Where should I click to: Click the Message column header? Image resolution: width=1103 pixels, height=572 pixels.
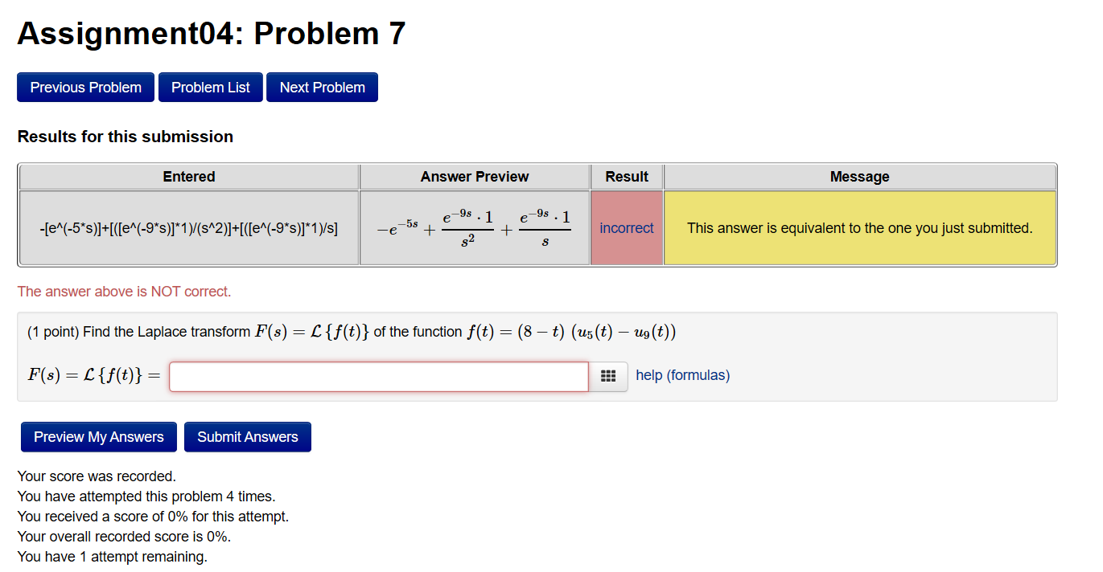tap(860, 176)
